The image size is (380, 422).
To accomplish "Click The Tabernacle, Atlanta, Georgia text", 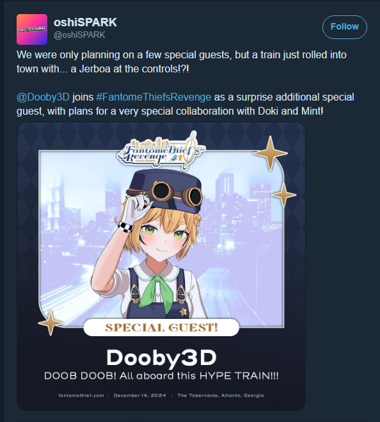I will [x=221, y=395].
